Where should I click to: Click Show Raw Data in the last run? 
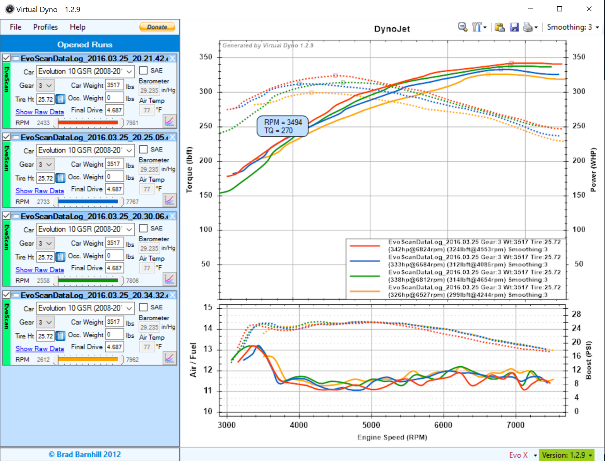click(x=40, y=348)
